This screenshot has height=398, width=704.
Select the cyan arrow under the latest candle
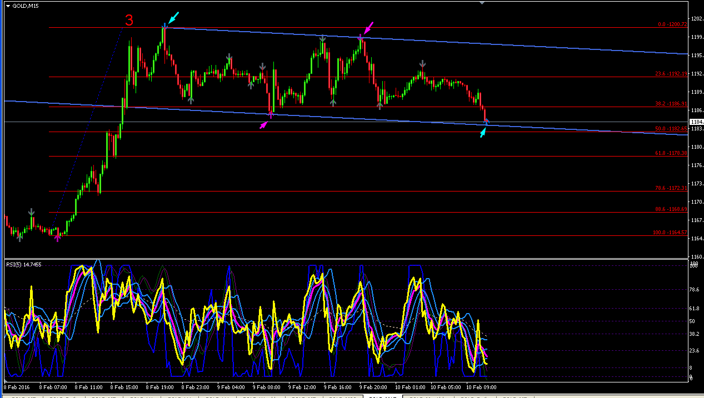pyautogui.click(x=483, y=132)
